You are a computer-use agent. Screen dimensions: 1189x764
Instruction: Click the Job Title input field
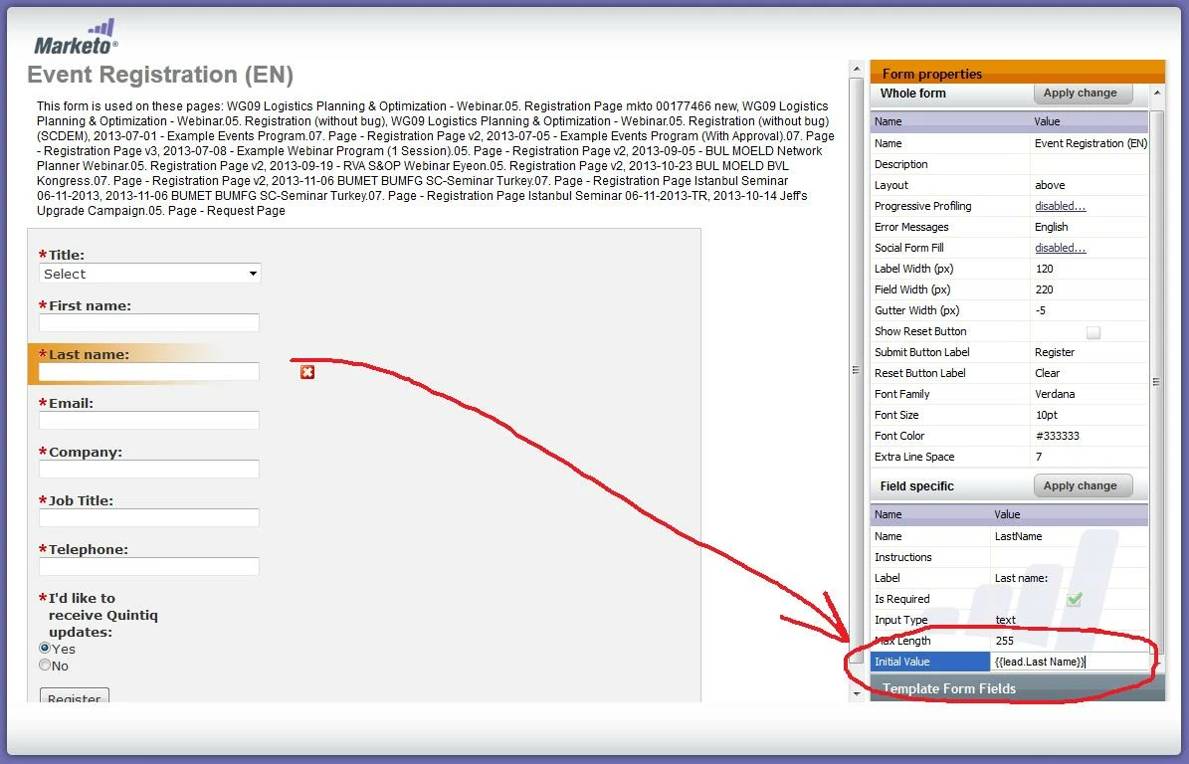pos(149,517)
